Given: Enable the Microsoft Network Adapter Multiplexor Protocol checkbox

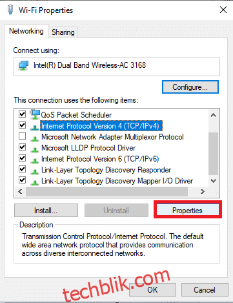Looking at the screenshot, I should pyautogui.click(x=23, y=136).
